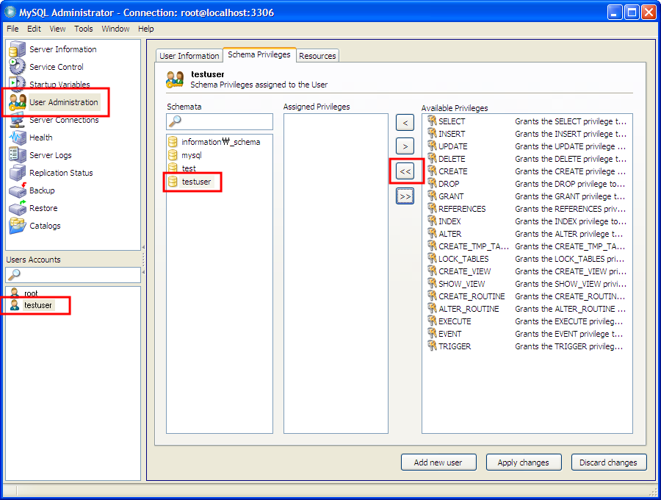Select the INDEX privilege row

[527, 221]
